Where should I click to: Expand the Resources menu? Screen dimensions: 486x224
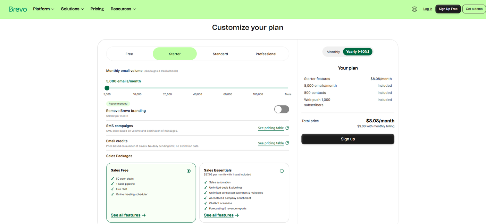[123, 9]
